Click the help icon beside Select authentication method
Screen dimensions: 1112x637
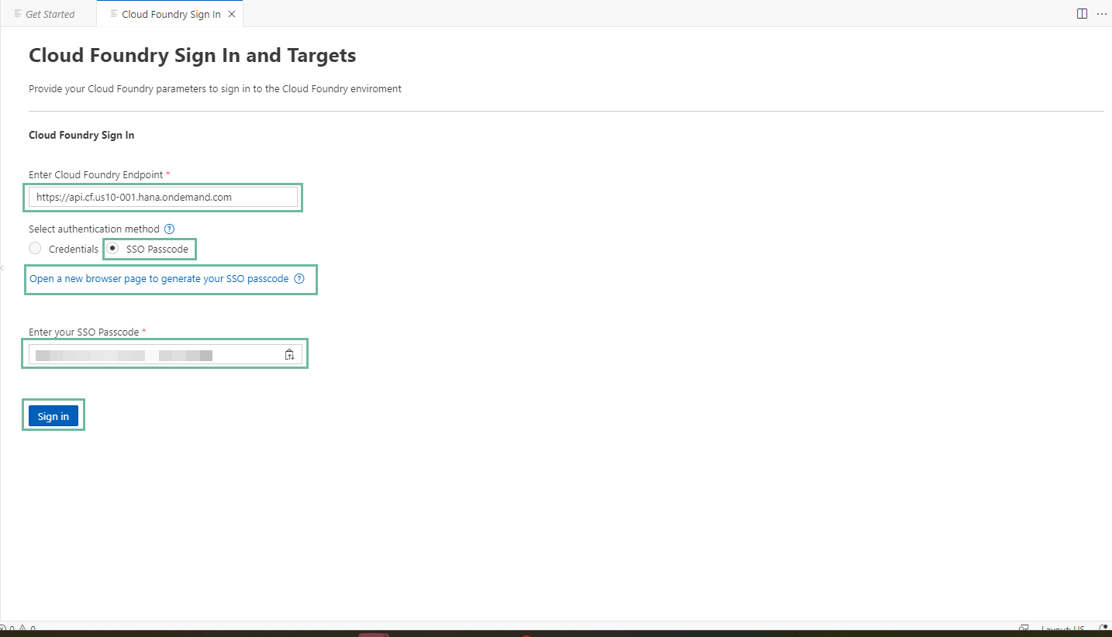[169, 229]
